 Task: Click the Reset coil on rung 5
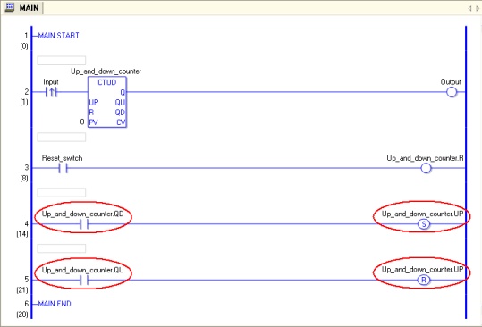tap(424, 280)
